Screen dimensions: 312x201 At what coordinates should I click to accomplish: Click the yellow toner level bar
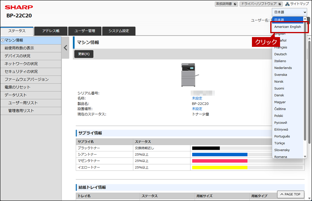[220, 167]
